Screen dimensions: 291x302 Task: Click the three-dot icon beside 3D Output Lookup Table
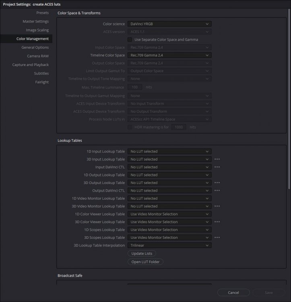pyautogui.click(x=217, y=183)
